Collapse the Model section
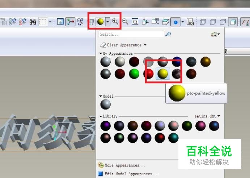250x178 pixels. [101, 96]
